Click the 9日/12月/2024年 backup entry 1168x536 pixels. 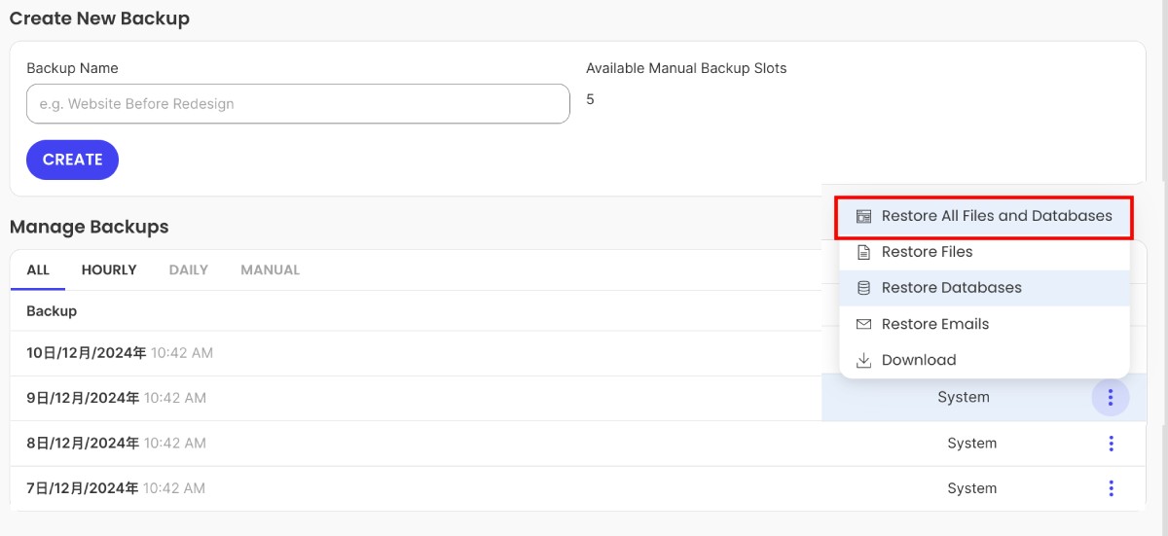(83, 398)
